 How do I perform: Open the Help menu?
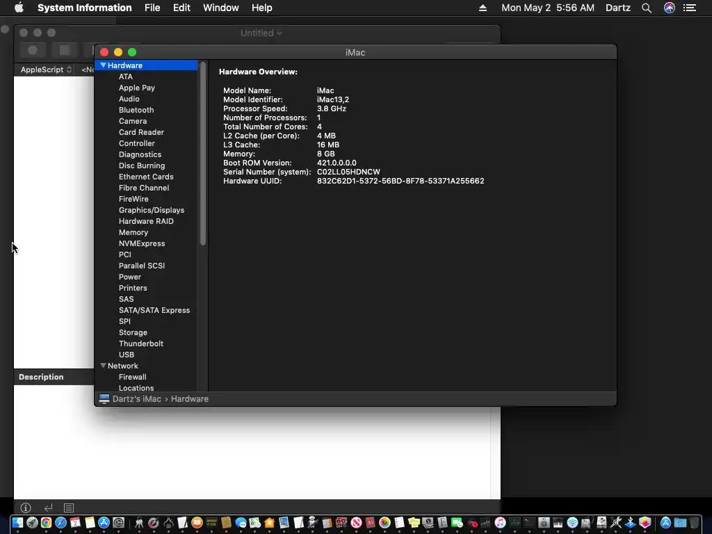coord(261,8)
